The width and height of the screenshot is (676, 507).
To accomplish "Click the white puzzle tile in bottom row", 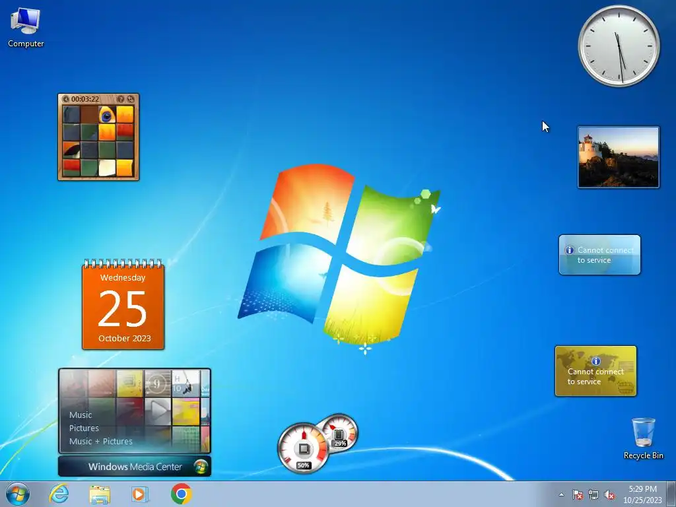I will (x=107, y=168).
